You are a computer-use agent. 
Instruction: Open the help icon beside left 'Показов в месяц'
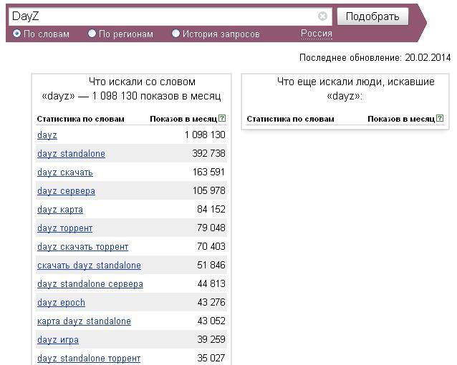click(222, 118)
